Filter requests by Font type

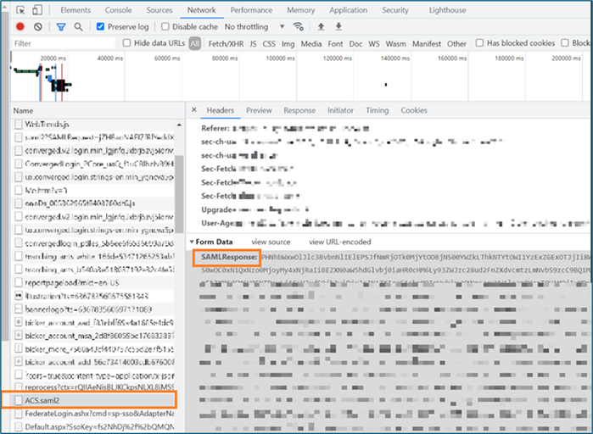tap(335, 44)
